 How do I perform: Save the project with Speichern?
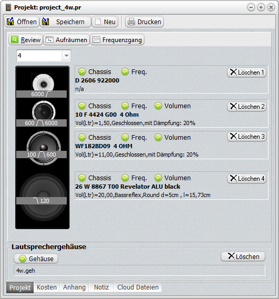pyautogui.click(x=65, y=22)
